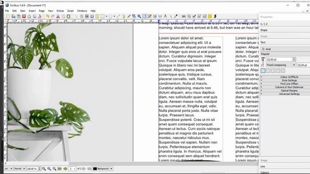The width and height of the screenshot is (310, 174).
Task: Select the Insert Polygon tool
Action: (x=110, y=16)
